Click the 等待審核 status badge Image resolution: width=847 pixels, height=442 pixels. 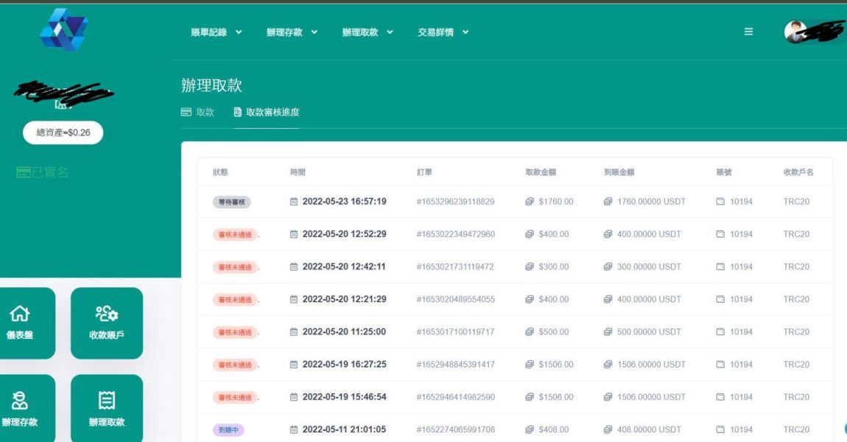coord(231,202)
